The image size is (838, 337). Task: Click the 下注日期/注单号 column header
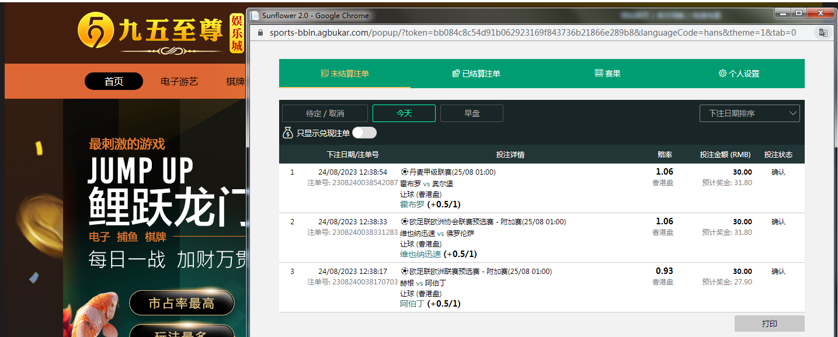point(353,155)
